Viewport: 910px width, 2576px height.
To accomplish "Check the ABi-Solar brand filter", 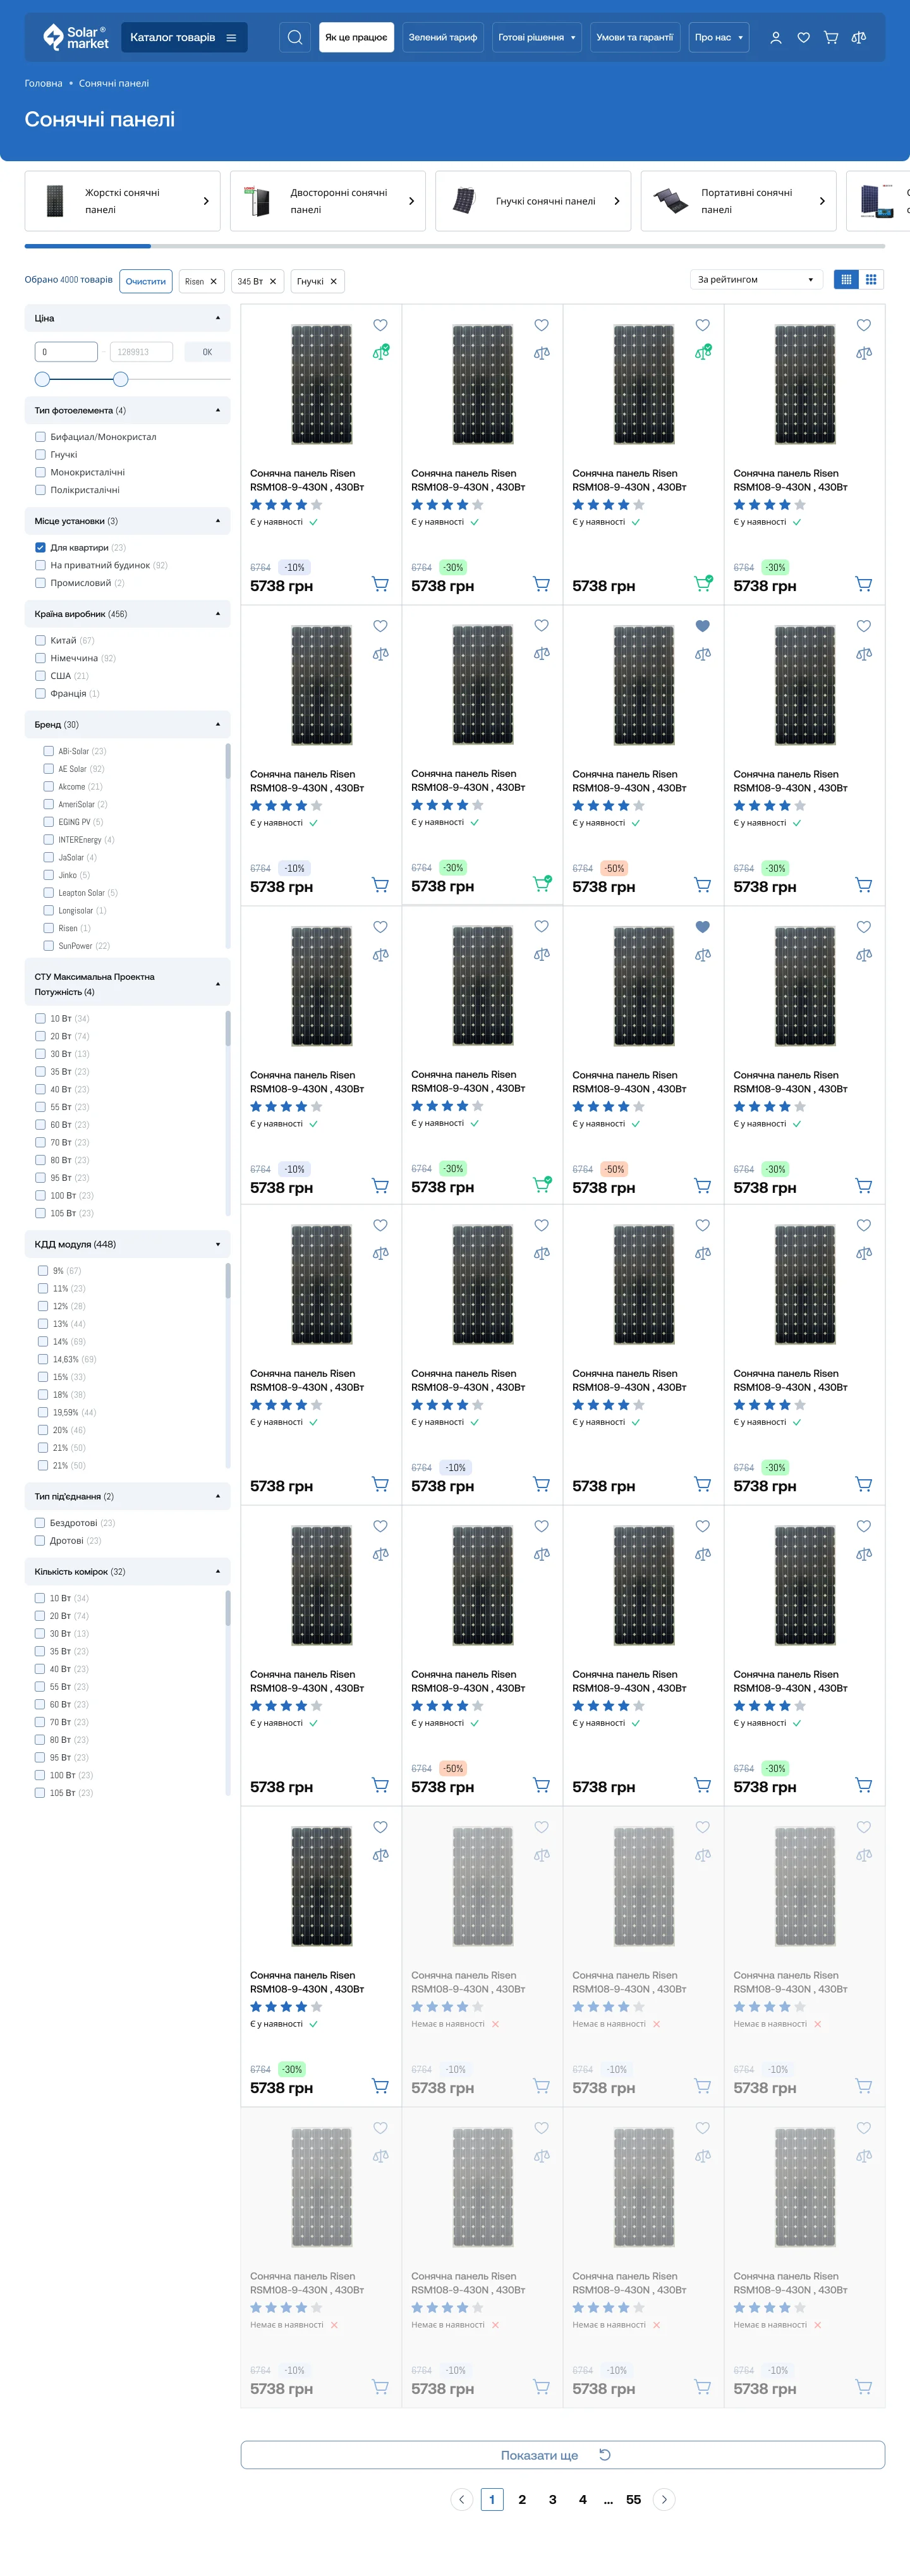I will pyautogui.click(x=48, y=751).
